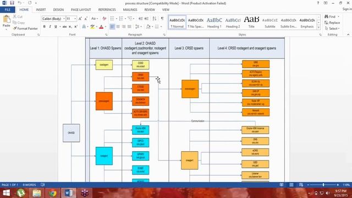The height and width of the screenshot is (198, 352).
Task: Align text left
Action: click(112, 27)
